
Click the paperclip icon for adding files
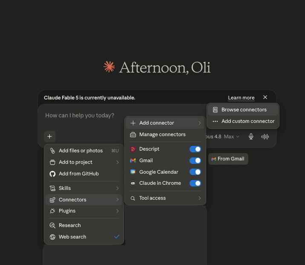click(52, 151)
